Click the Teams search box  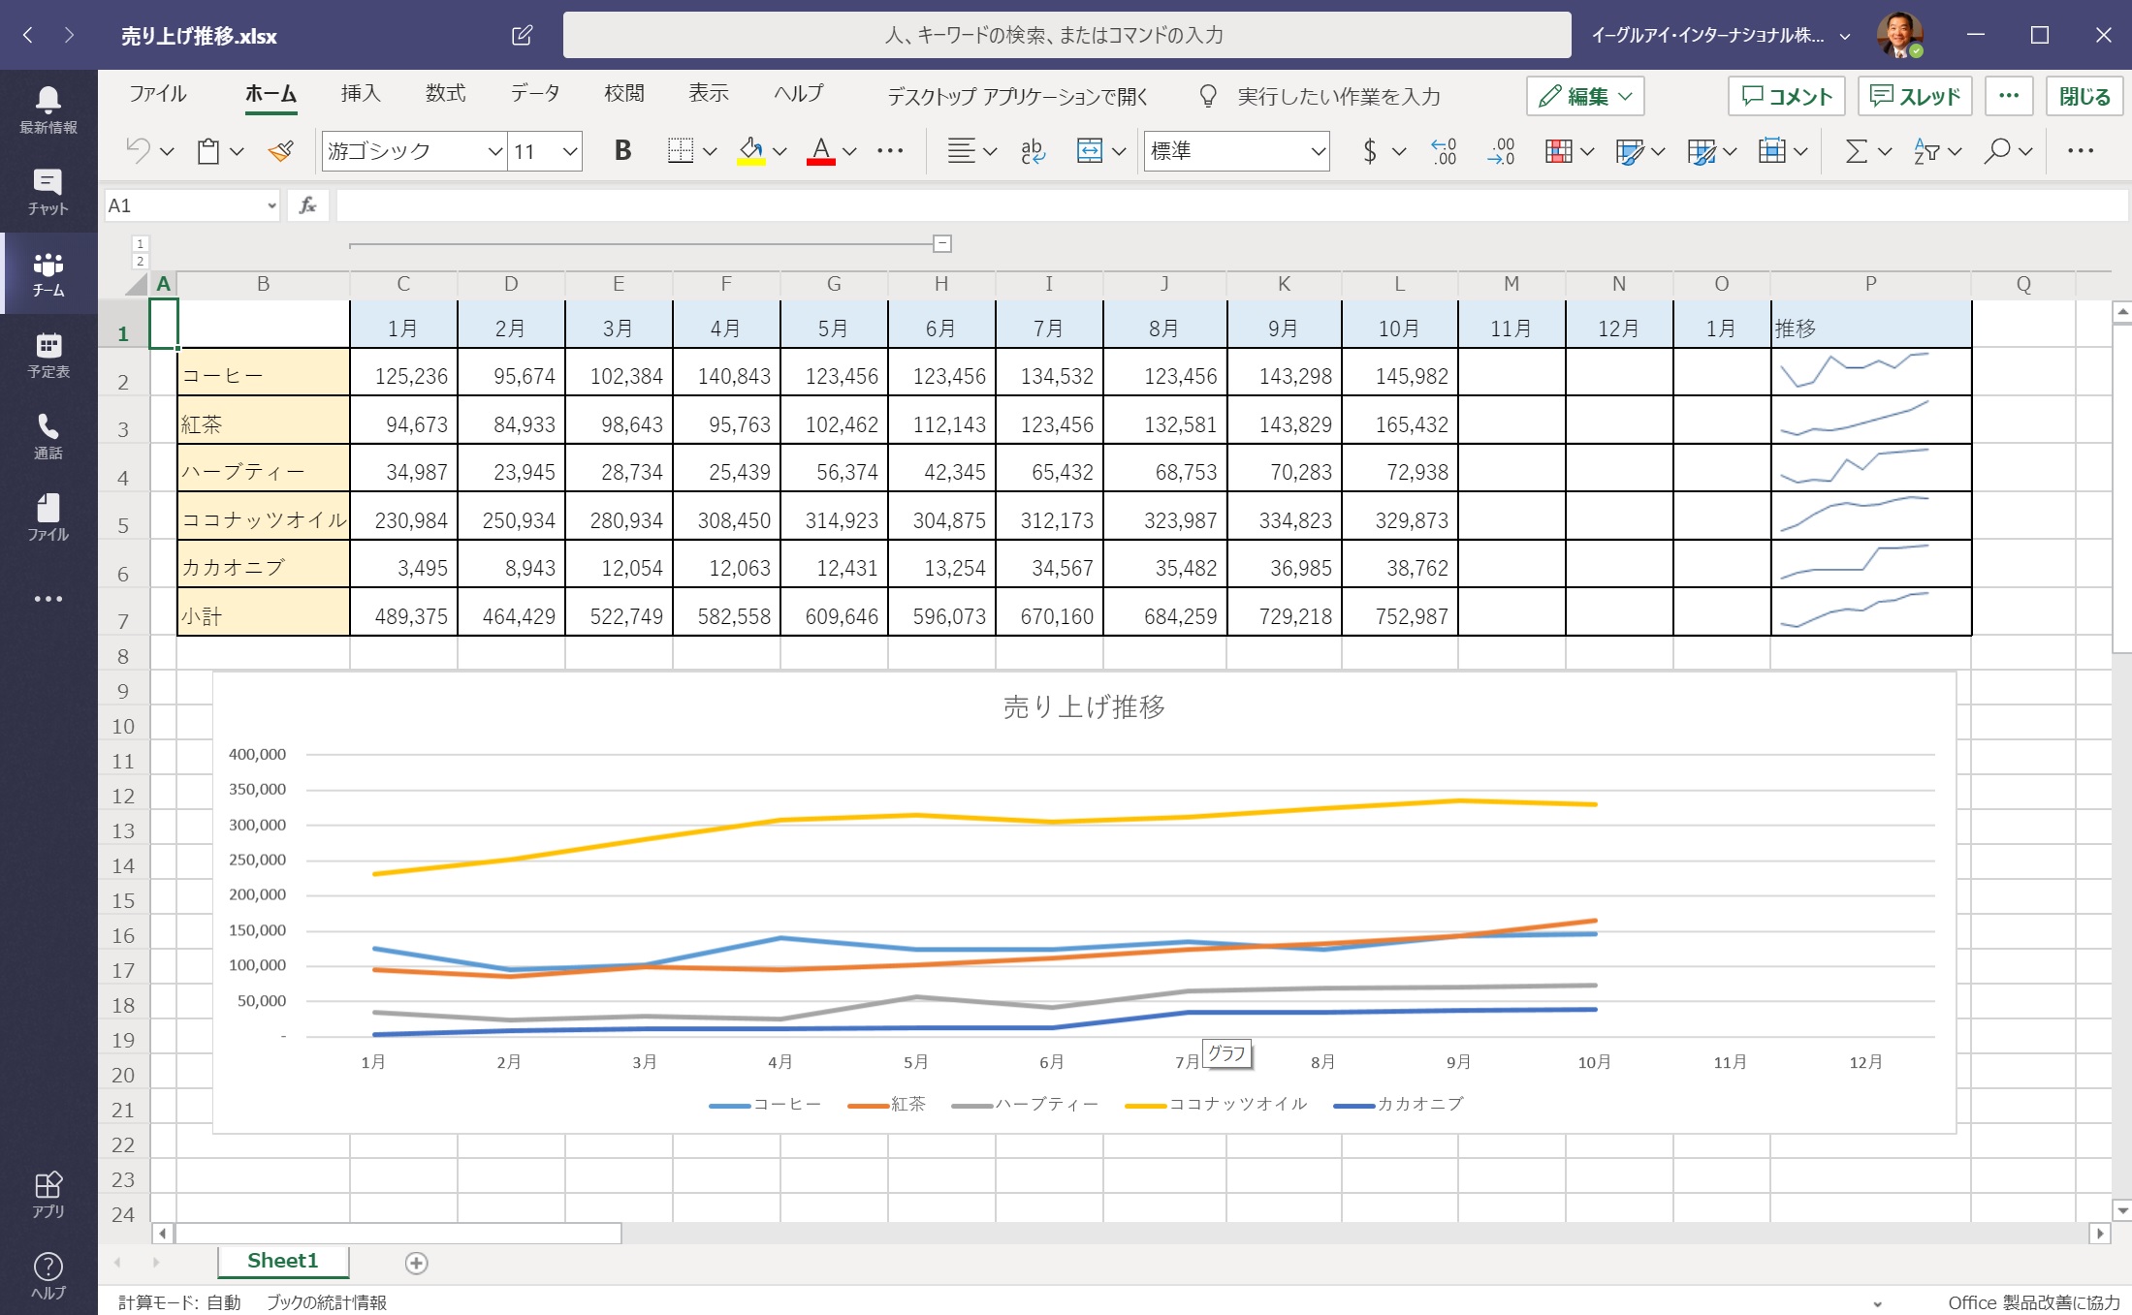click(1066, 36)
